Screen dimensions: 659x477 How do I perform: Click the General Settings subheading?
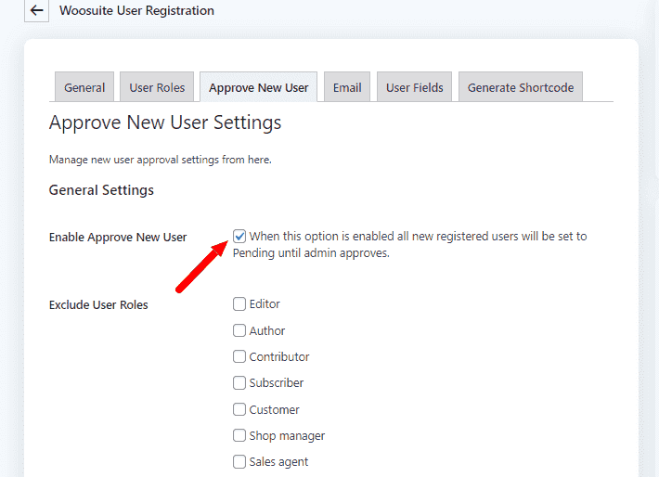[101, 190]
